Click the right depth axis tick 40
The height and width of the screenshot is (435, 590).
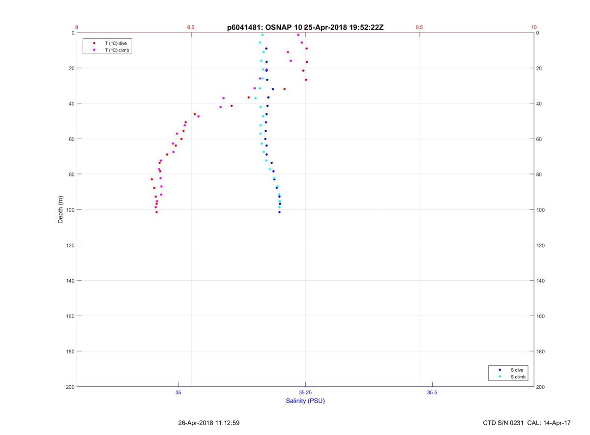pyautogui.click(x=539, y=104)
